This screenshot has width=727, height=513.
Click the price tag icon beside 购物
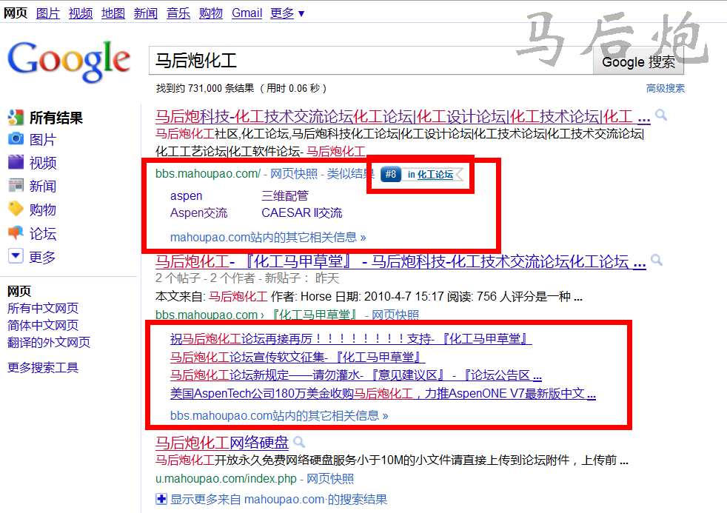[x=16, y=209]
